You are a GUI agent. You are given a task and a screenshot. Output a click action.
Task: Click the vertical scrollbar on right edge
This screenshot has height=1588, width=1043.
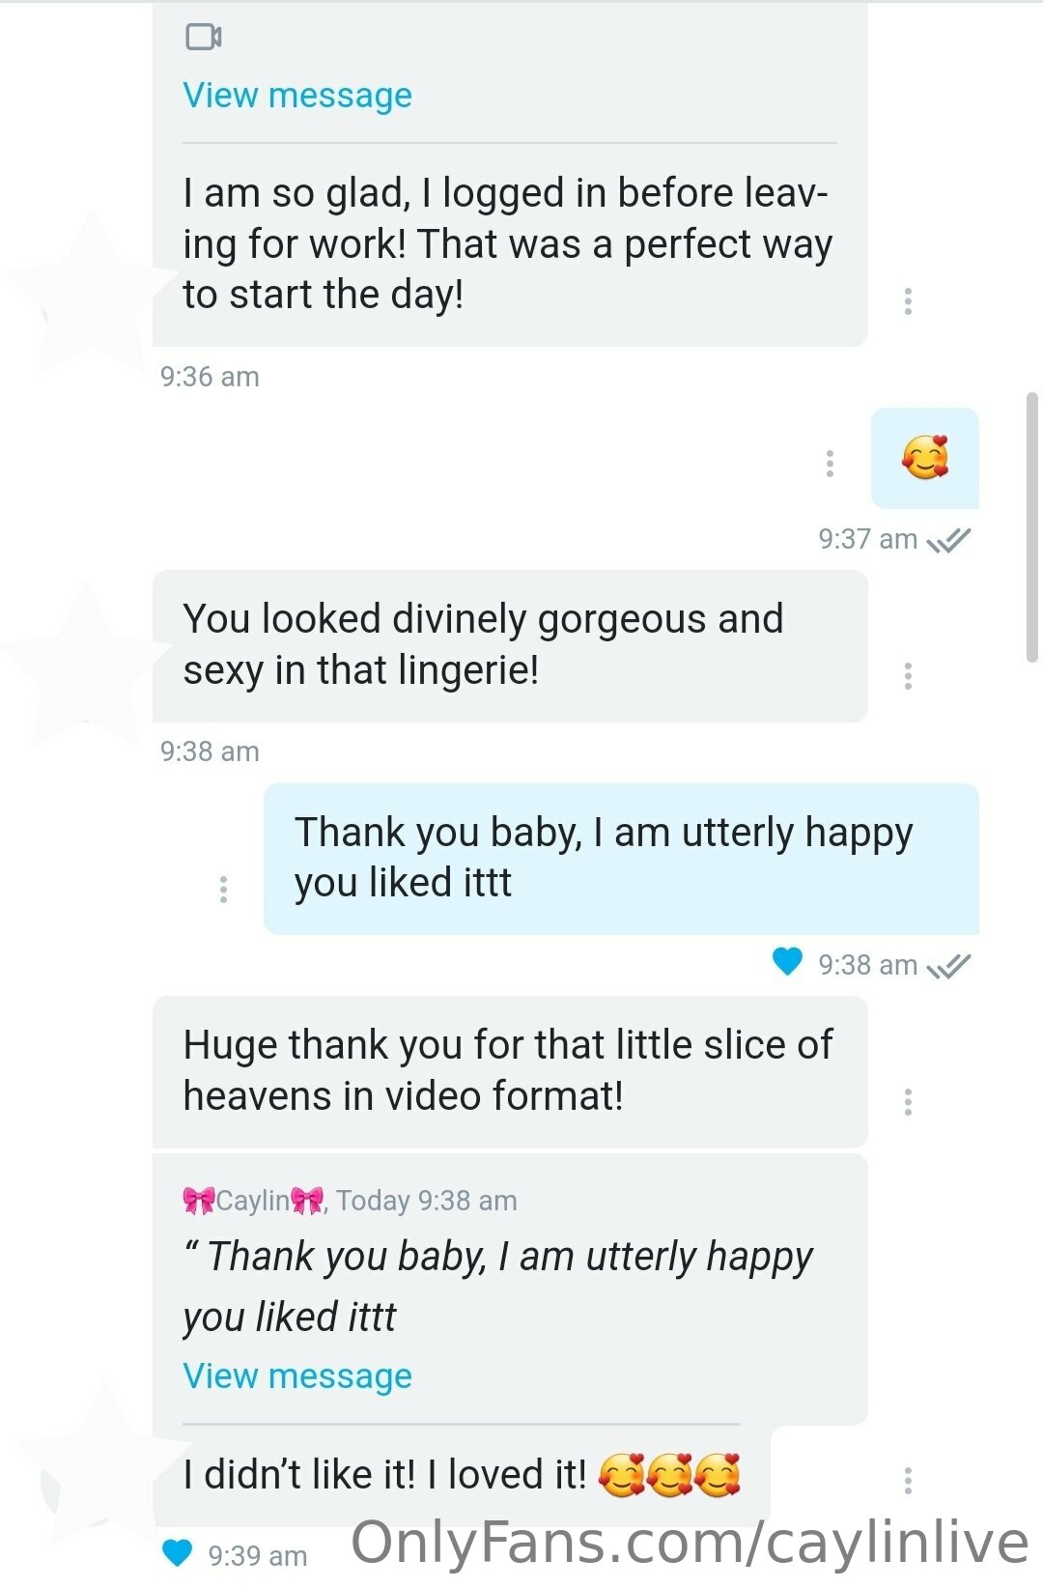click(x=1032, y=526)
